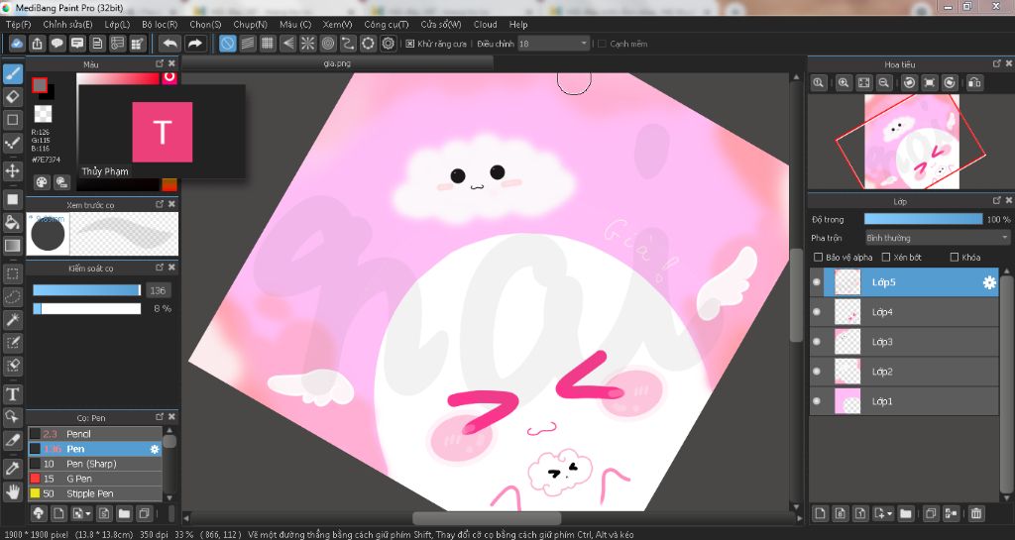Open the 'Pha trộn' blending mode dropdown
This screenshot has height=540, width=1015.
(938, 238)
